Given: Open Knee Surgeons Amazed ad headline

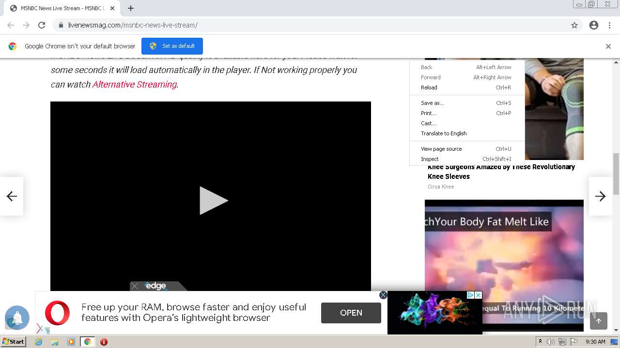Looking at the screenshot, I should coord(501,172).
